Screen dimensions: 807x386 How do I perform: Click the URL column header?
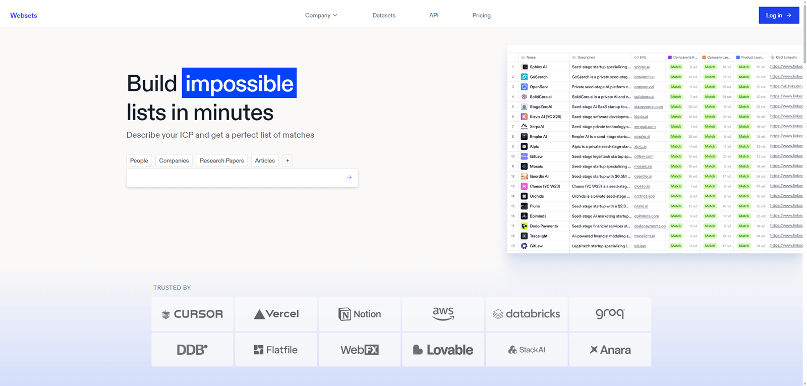(649, 58)
